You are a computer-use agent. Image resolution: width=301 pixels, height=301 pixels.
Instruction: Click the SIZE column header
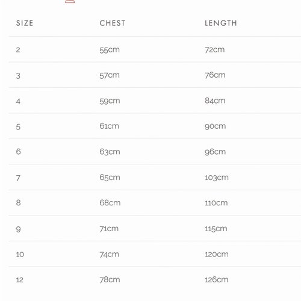click(x=25, y=23)
